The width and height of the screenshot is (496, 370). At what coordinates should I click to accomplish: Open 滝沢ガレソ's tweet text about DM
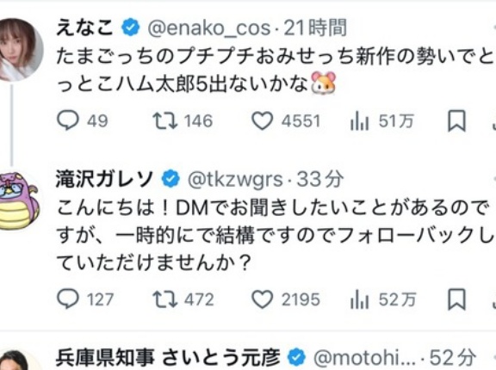coord(276,235)
